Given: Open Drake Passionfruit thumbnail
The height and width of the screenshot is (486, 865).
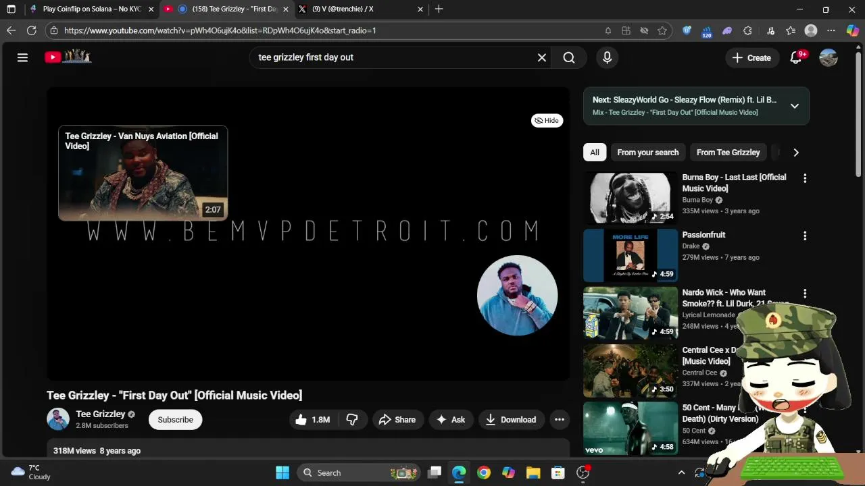Looking at the screenshot, I should click(x=631, y=255).
